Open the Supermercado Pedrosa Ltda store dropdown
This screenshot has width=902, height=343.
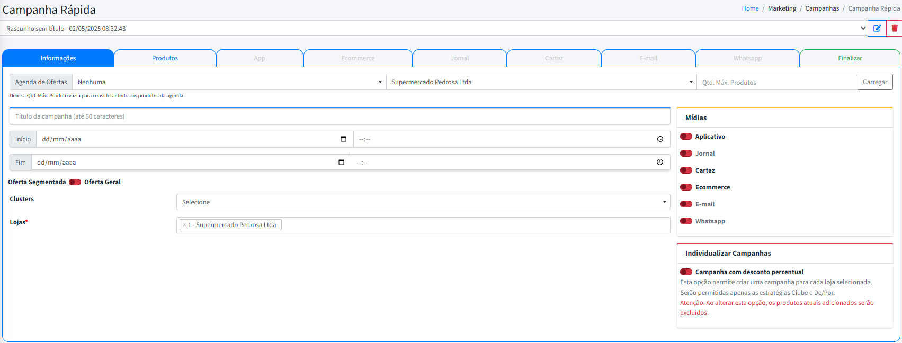(540, 82)
